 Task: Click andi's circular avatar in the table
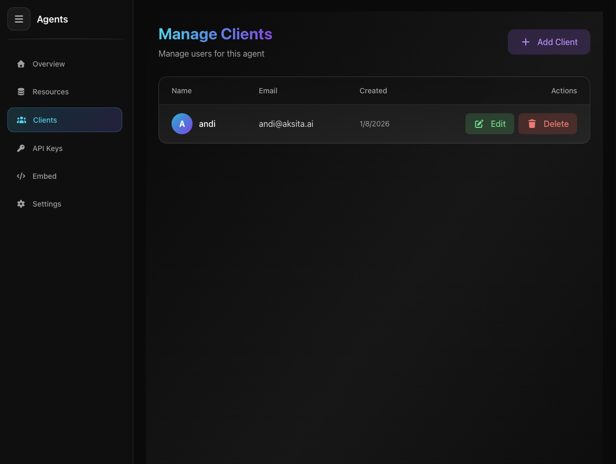[x=182, y=124]
